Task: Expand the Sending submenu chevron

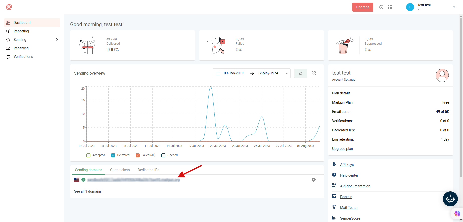Action: coord(57,40)
